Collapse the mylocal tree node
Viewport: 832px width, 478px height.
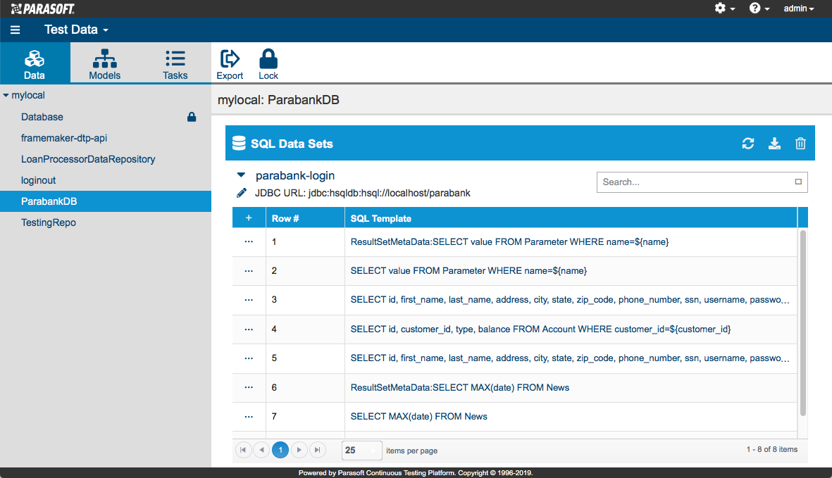[6, 95]
